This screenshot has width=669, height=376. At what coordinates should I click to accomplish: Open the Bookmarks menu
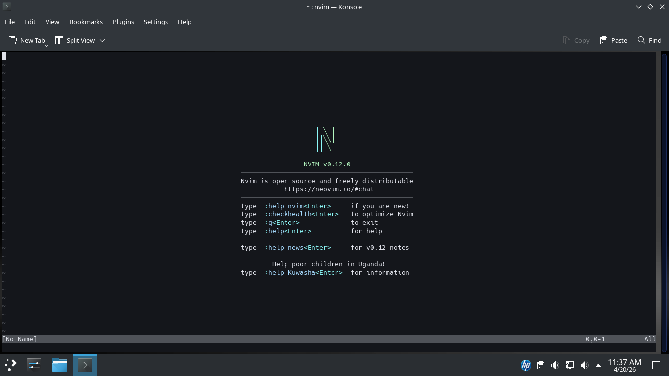[86, 22]
